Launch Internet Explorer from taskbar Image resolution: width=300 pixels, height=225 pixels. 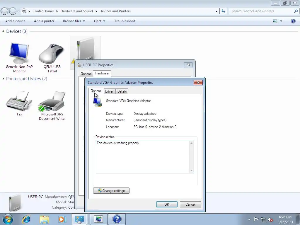[x=26, y=219]
